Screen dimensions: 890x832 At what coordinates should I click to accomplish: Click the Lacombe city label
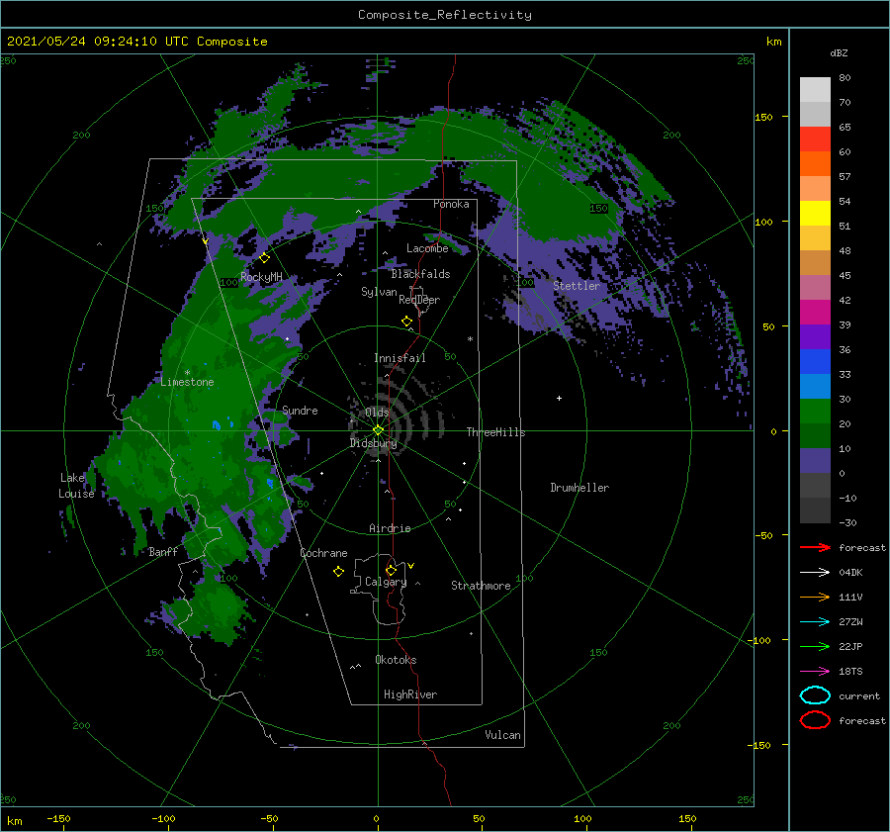(x=427, y=248)
